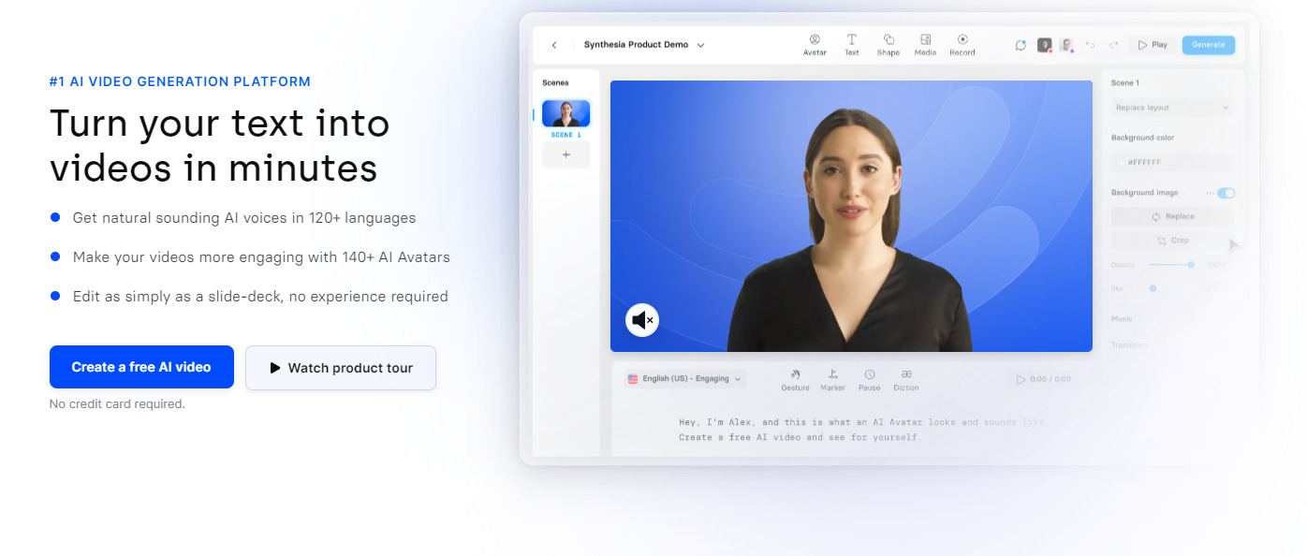Screen dimensions: 1307x556
Task: Select the Text tool in editor toolbar
Action: 852,45
